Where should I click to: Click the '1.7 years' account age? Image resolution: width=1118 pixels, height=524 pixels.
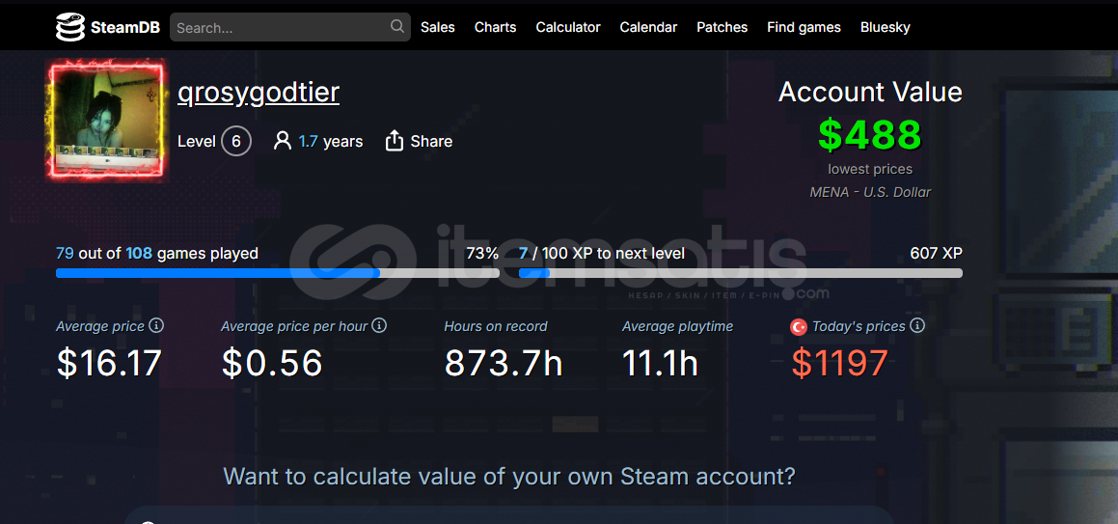coord(331,141)
